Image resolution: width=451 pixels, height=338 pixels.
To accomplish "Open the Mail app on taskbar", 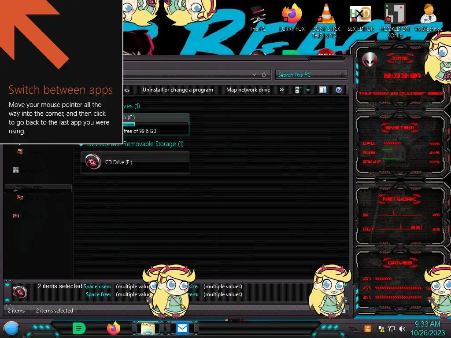I will [x=182, y=328].
